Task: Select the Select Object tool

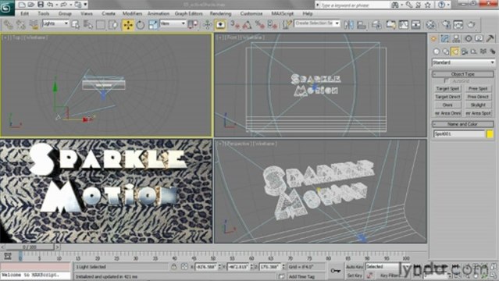Action: click(x=76, y=25)
